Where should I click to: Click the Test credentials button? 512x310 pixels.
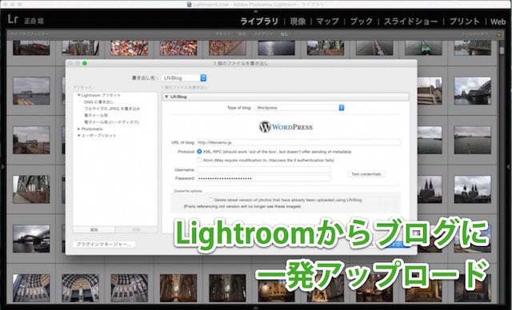(x=366, y=174)
